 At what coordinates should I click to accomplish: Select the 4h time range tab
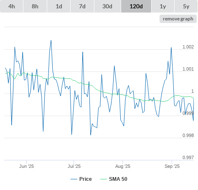coord(12,6)
